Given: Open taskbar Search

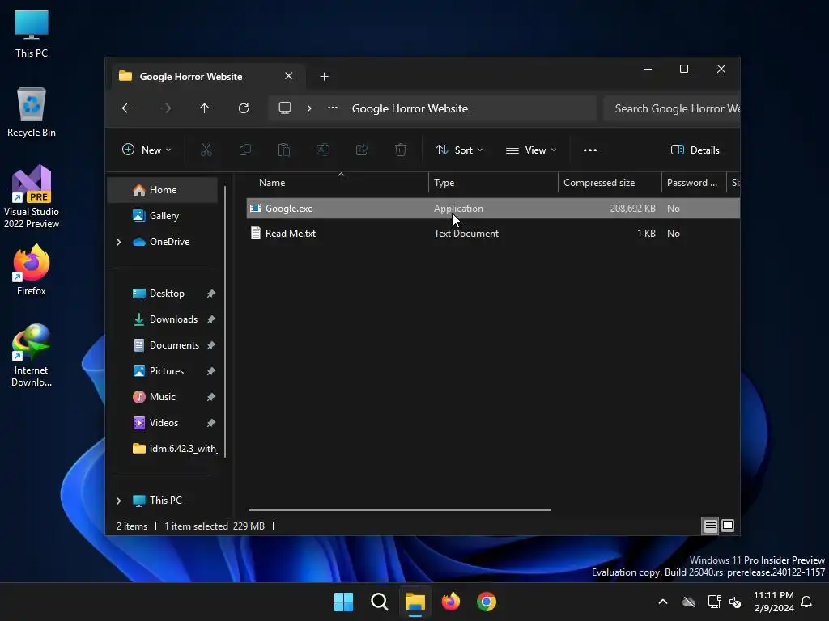Looking at the screenshot, I should pos(380,602).
